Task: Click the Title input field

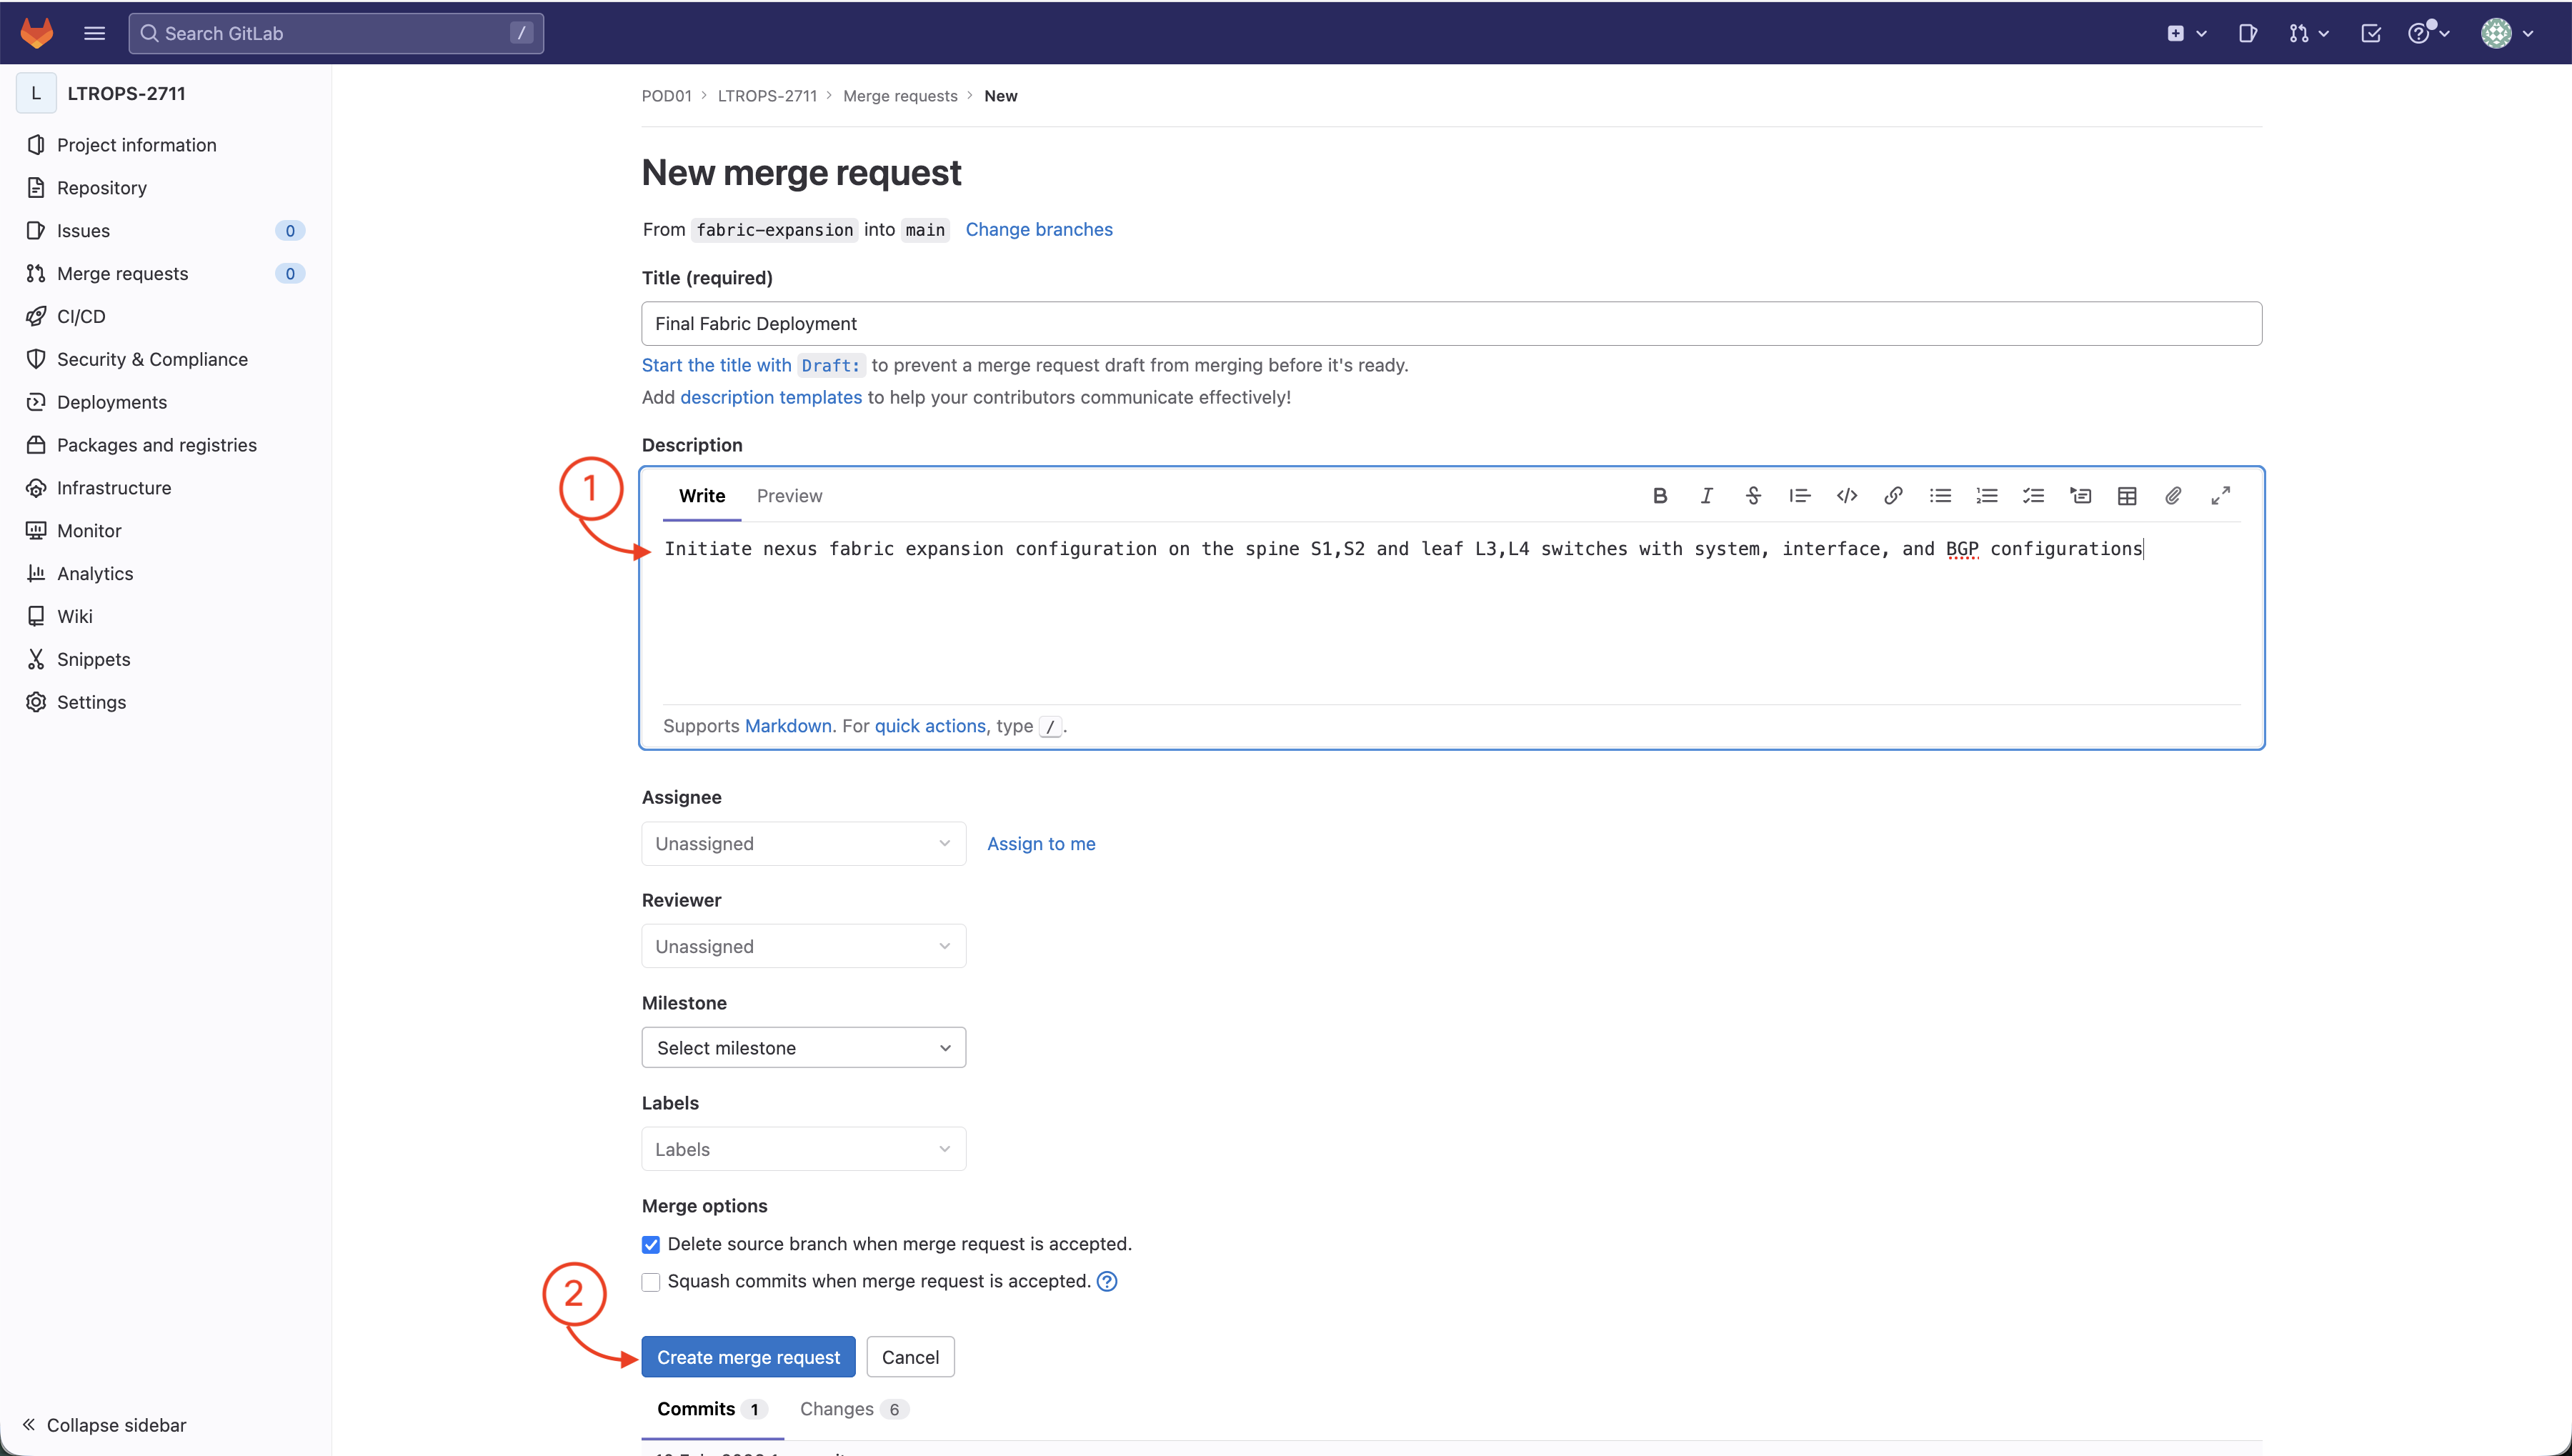Action: click(x=1450, y=323)
